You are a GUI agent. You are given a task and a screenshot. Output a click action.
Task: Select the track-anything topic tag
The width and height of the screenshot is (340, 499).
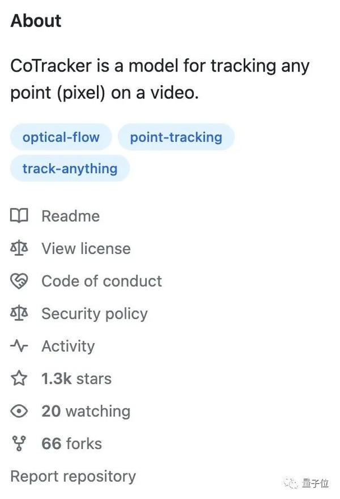(x=69, y=168)
